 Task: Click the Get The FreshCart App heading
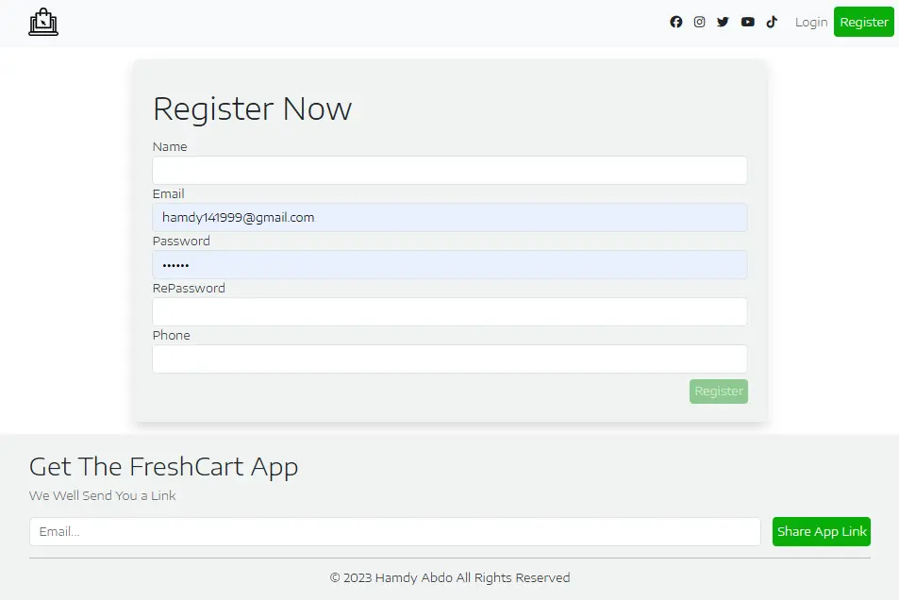point(163,466)
